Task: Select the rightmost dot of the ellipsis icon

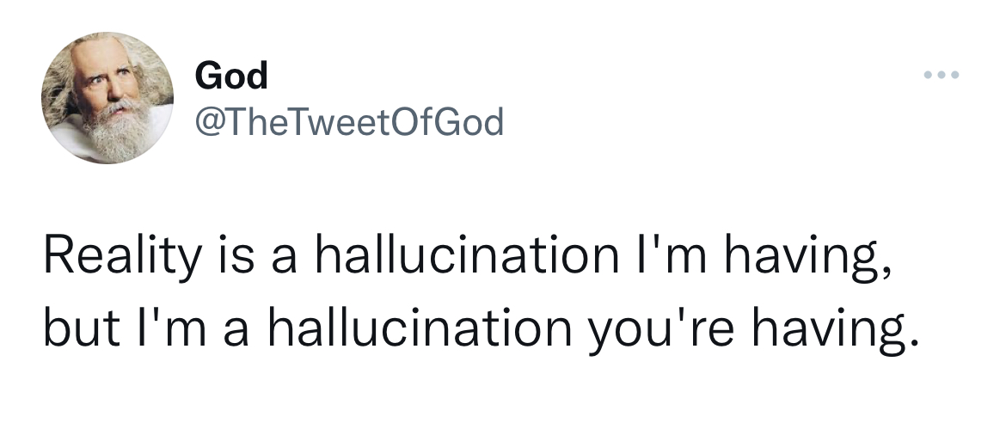Action: (x=955, y=75)
